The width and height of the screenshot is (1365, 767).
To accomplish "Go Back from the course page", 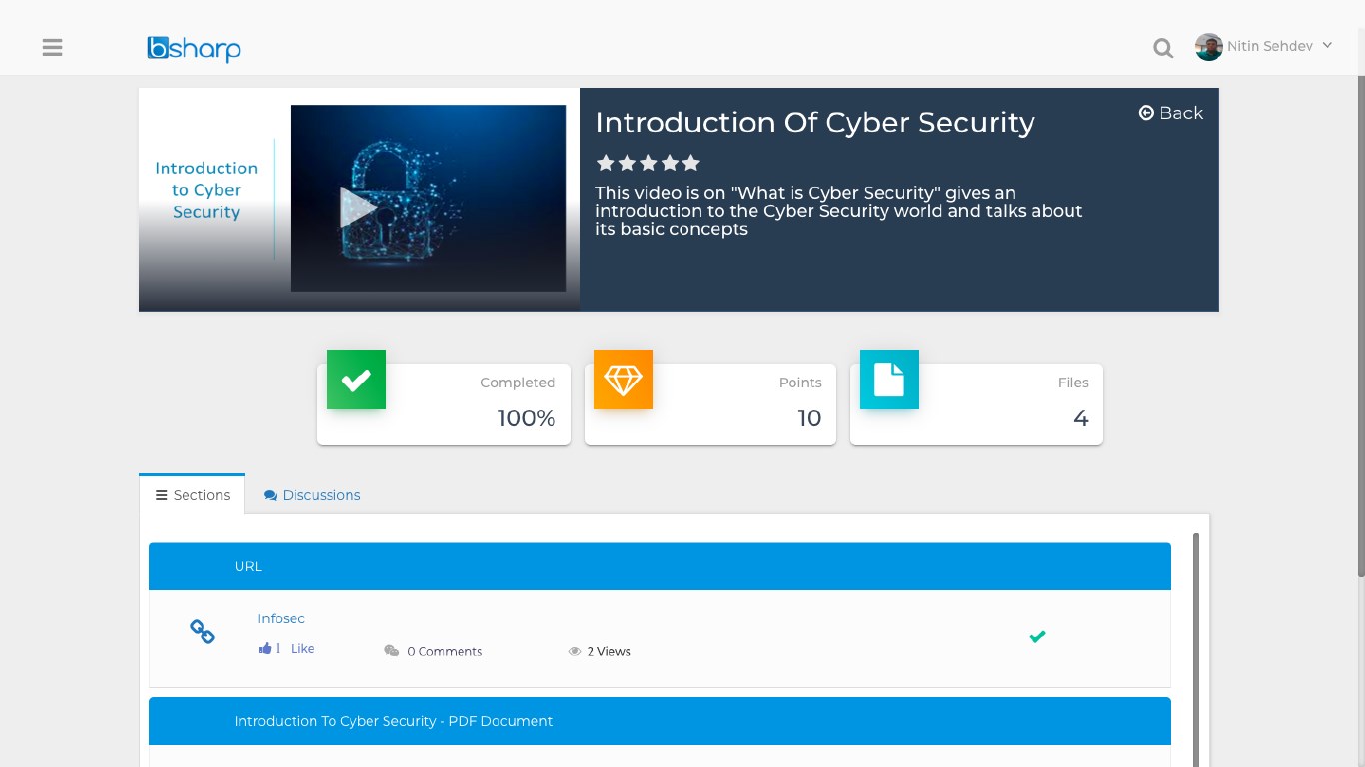I will click(1171, 113).
